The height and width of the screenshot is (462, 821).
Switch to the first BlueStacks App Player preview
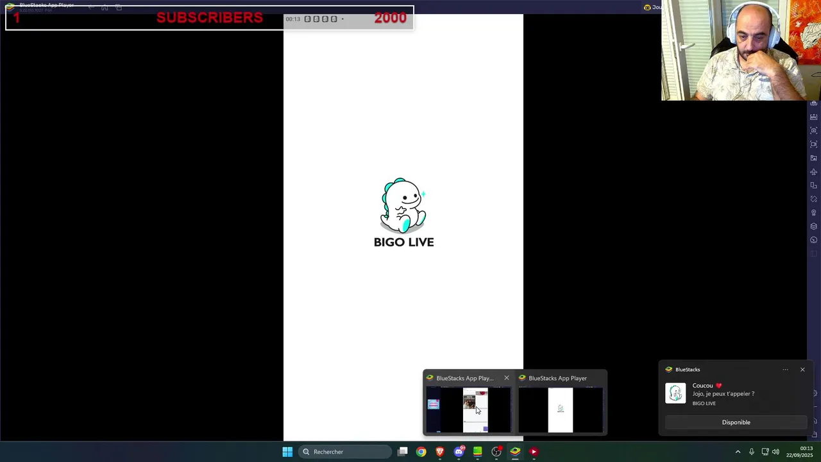click(468, 409)
